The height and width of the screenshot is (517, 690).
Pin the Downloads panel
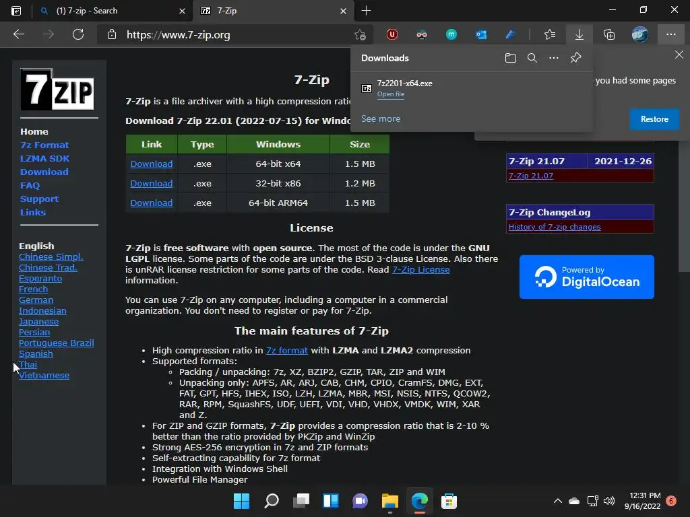coord(575,58)
